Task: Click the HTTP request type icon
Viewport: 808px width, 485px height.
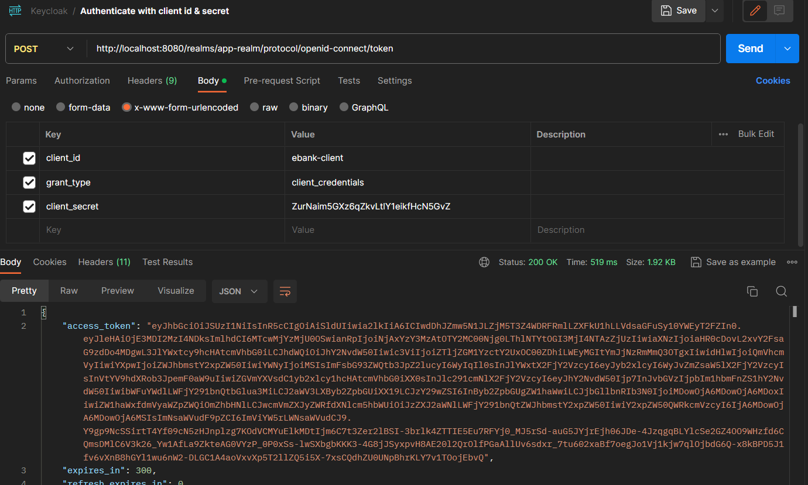Action: [x=15, y=11]
